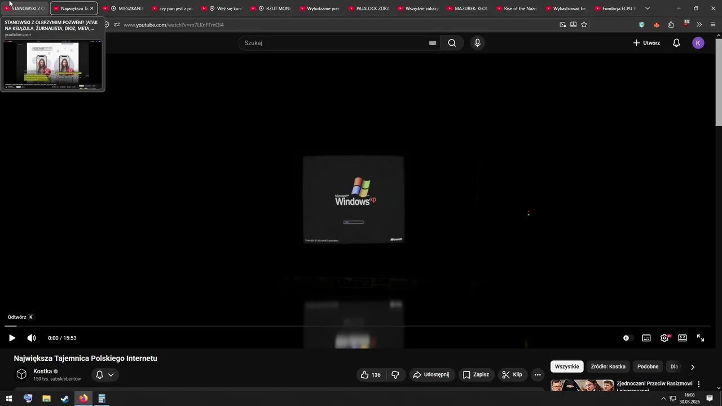Switch to the Fundacja ECPU browser tab
The height and width of the screenshot is (406, 722).
[614, 8]
